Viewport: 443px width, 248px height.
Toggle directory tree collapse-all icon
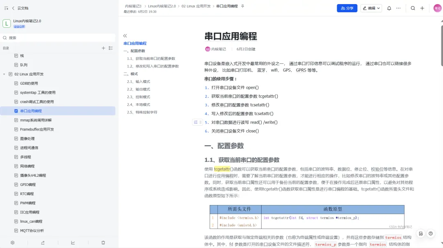tap(111, 48)
